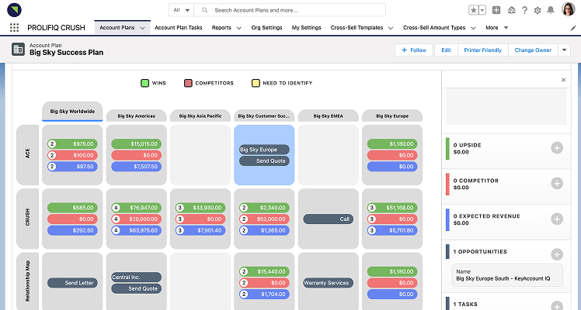Click the Account Plan record icon

[18, 49]
